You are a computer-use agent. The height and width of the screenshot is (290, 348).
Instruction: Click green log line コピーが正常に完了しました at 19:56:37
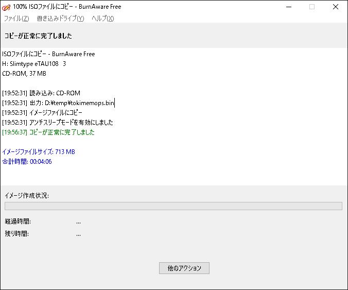48,132
